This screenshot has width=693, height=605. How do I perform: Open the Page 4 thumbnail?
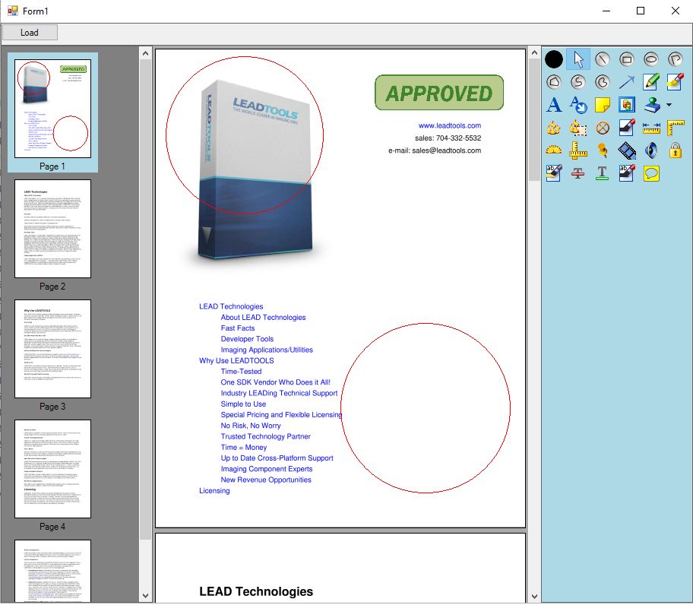[x=52, y=469]
